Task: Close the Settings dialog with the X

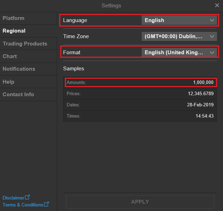Action: (x=217, y=5)
